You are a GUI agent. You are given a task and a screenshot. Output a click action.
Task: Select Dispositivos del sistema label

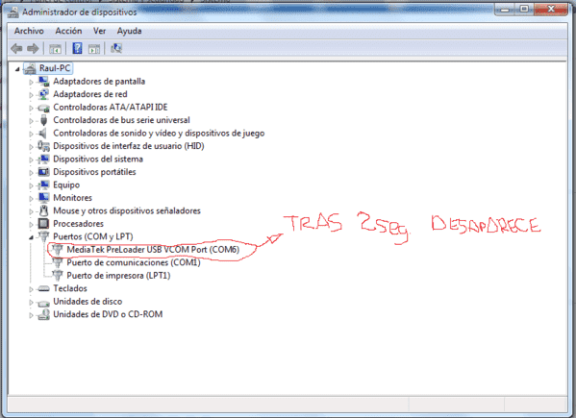(x=98, y=159)
